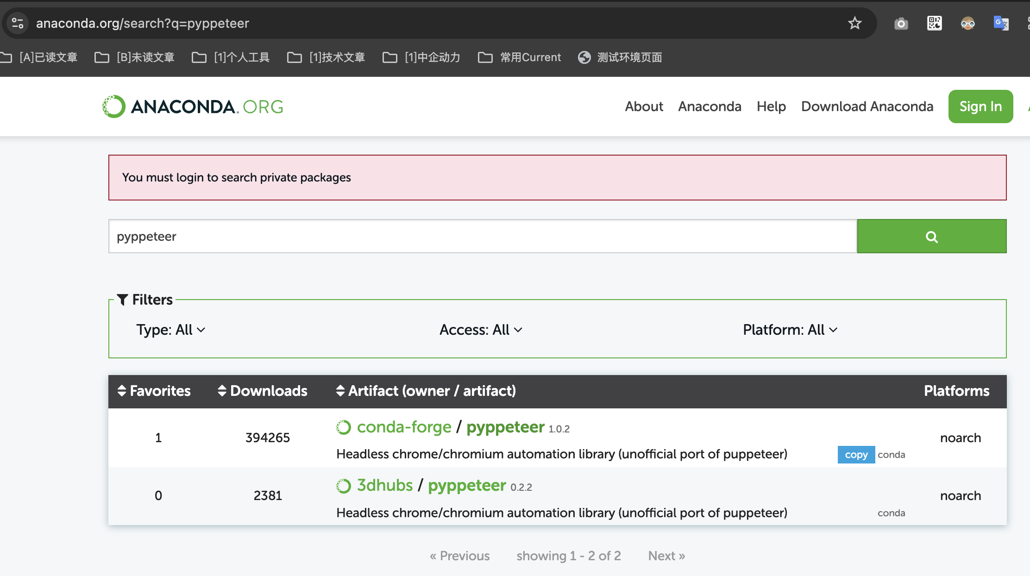Open 3dhubs pyppeteer package page
Screen dimensions: 1030x576
(x=467, y=485)
